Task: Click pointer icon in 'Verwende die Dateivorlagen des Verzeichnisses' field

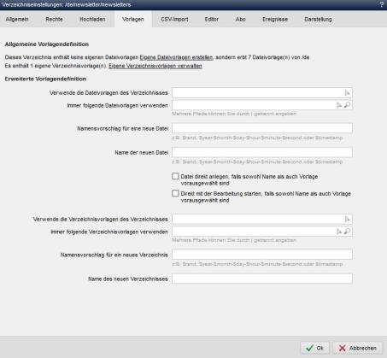Action: (347, 93)
